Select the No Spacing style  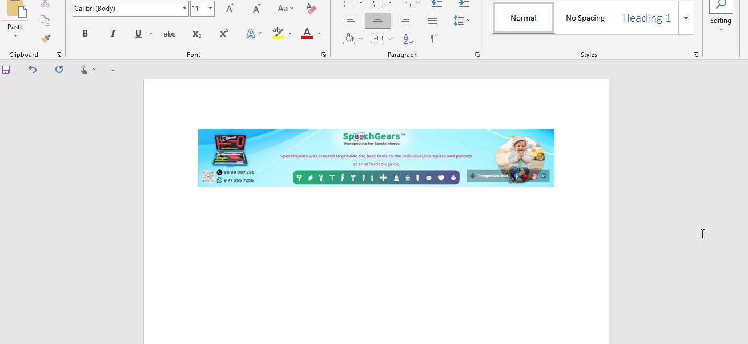[585, 18]
